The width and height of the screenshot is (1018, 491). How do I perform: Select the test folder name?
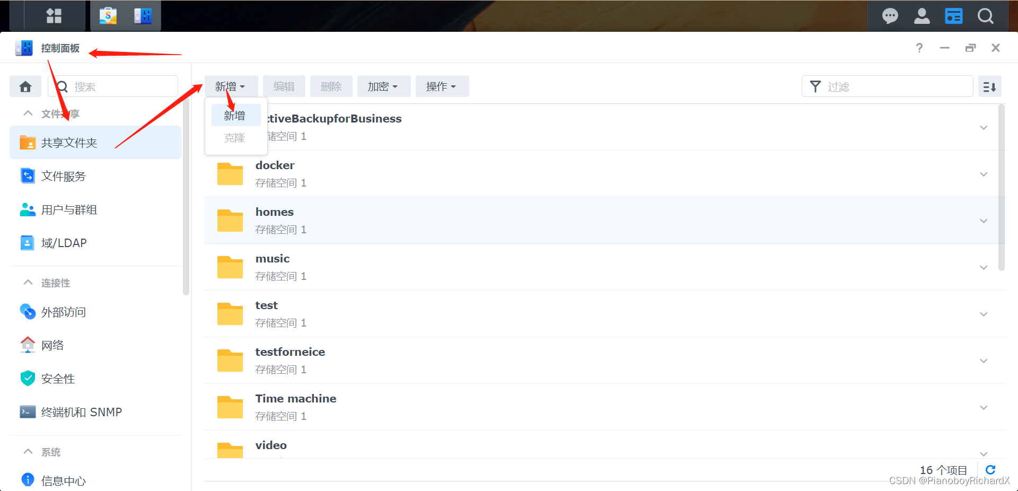point(266,305)
